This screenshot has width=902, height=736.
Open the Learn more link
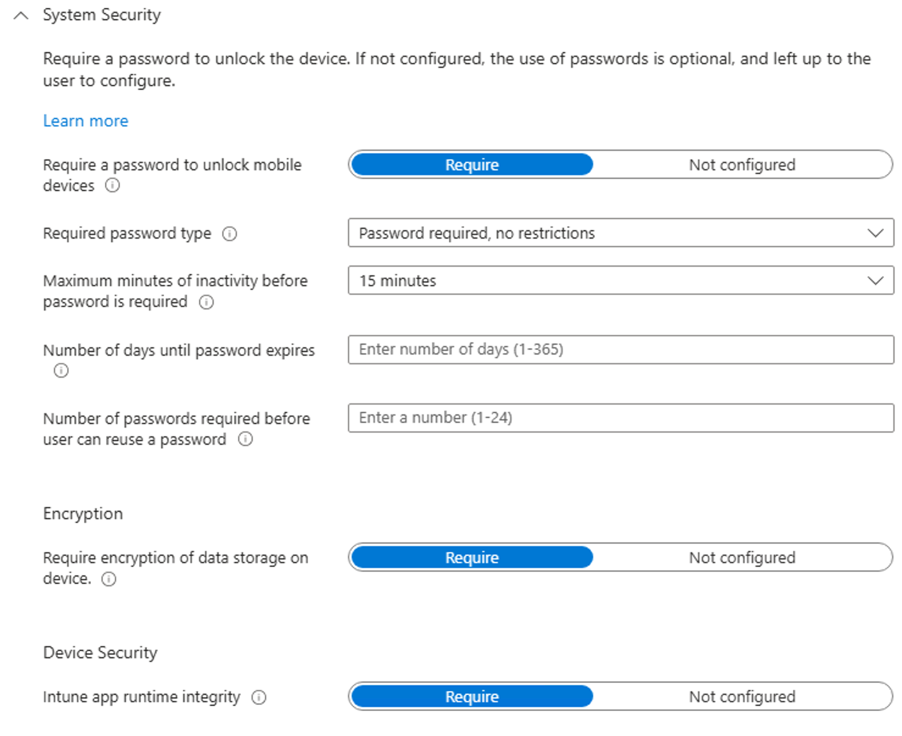pyautogui.click(x=85, y=121)
